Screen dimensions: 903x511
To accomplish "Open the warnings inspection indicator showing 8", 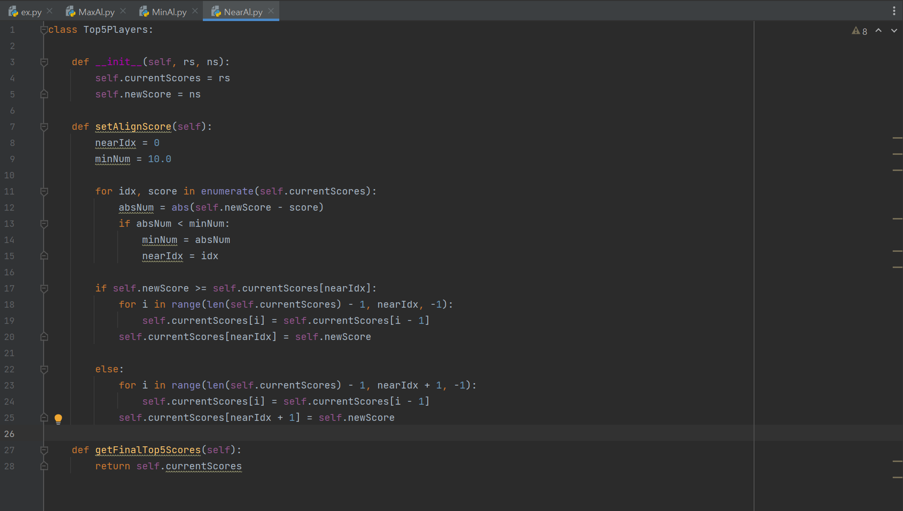I will [859, 31].
